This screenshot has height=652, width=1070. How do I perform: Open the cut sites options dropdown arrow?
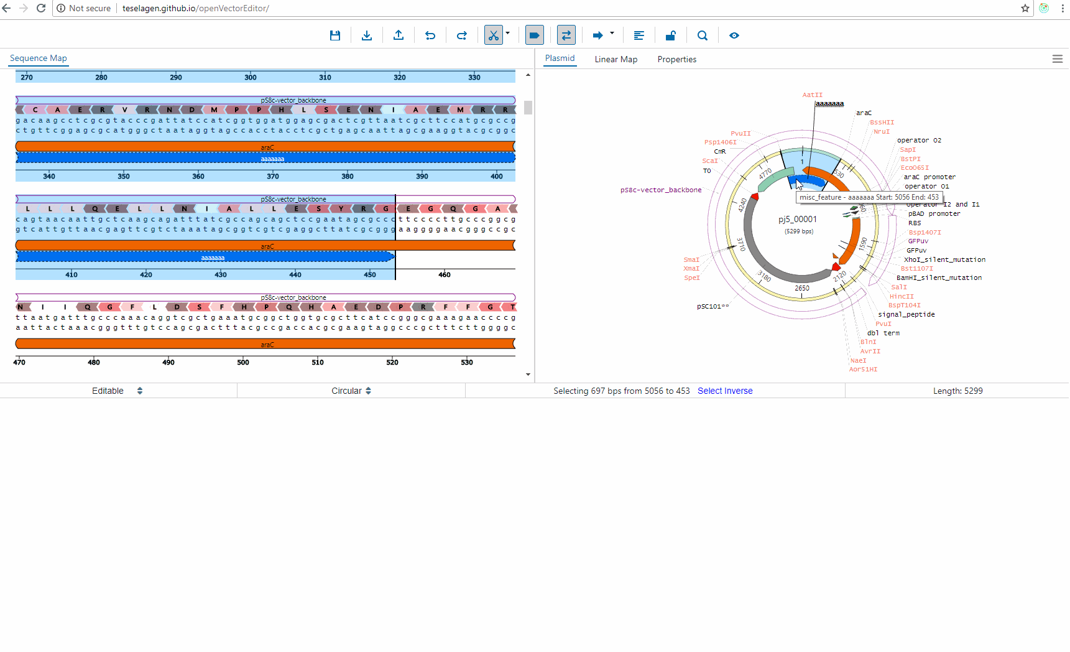point(508,33)
